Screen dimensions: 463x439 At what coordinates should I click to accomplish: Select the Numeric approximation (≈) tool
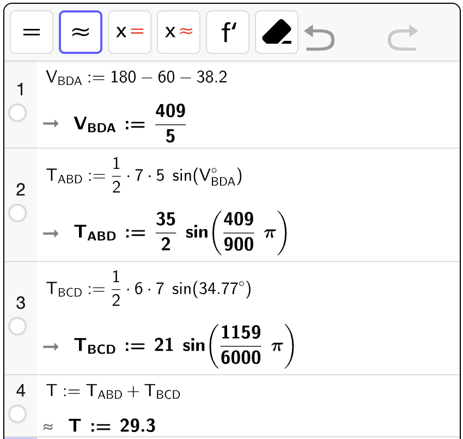(x=81, y=32)
